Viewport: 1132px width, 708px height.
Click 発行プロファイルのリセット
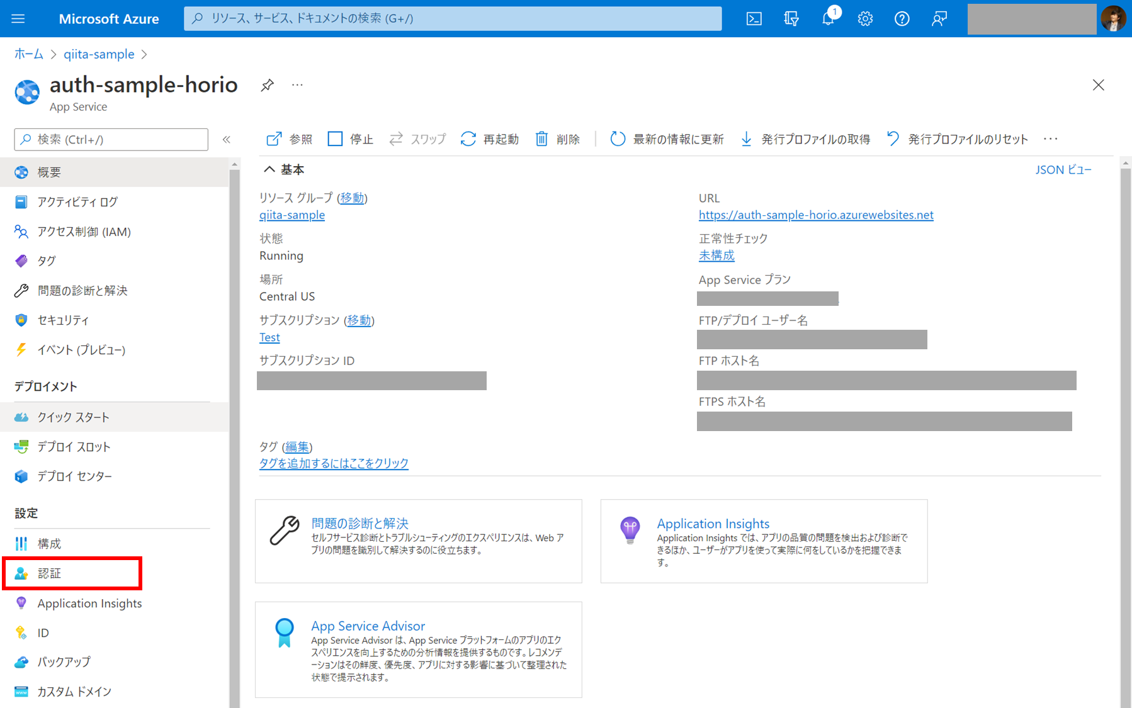pyautogui.click(x=957, y=139)
